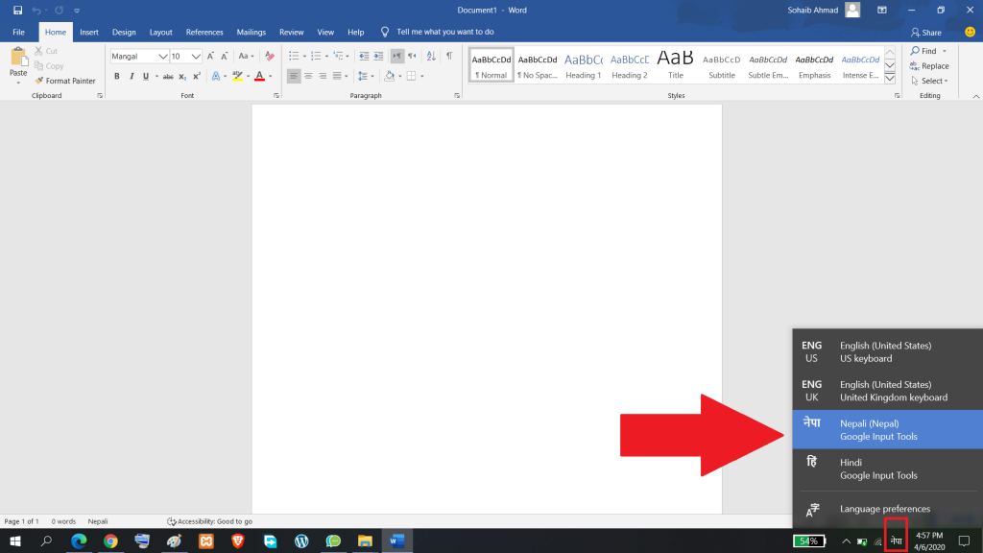Open the feedback smiley face icon
The height and width of the screenshot is (553, 983).
[x=970, y=32]
